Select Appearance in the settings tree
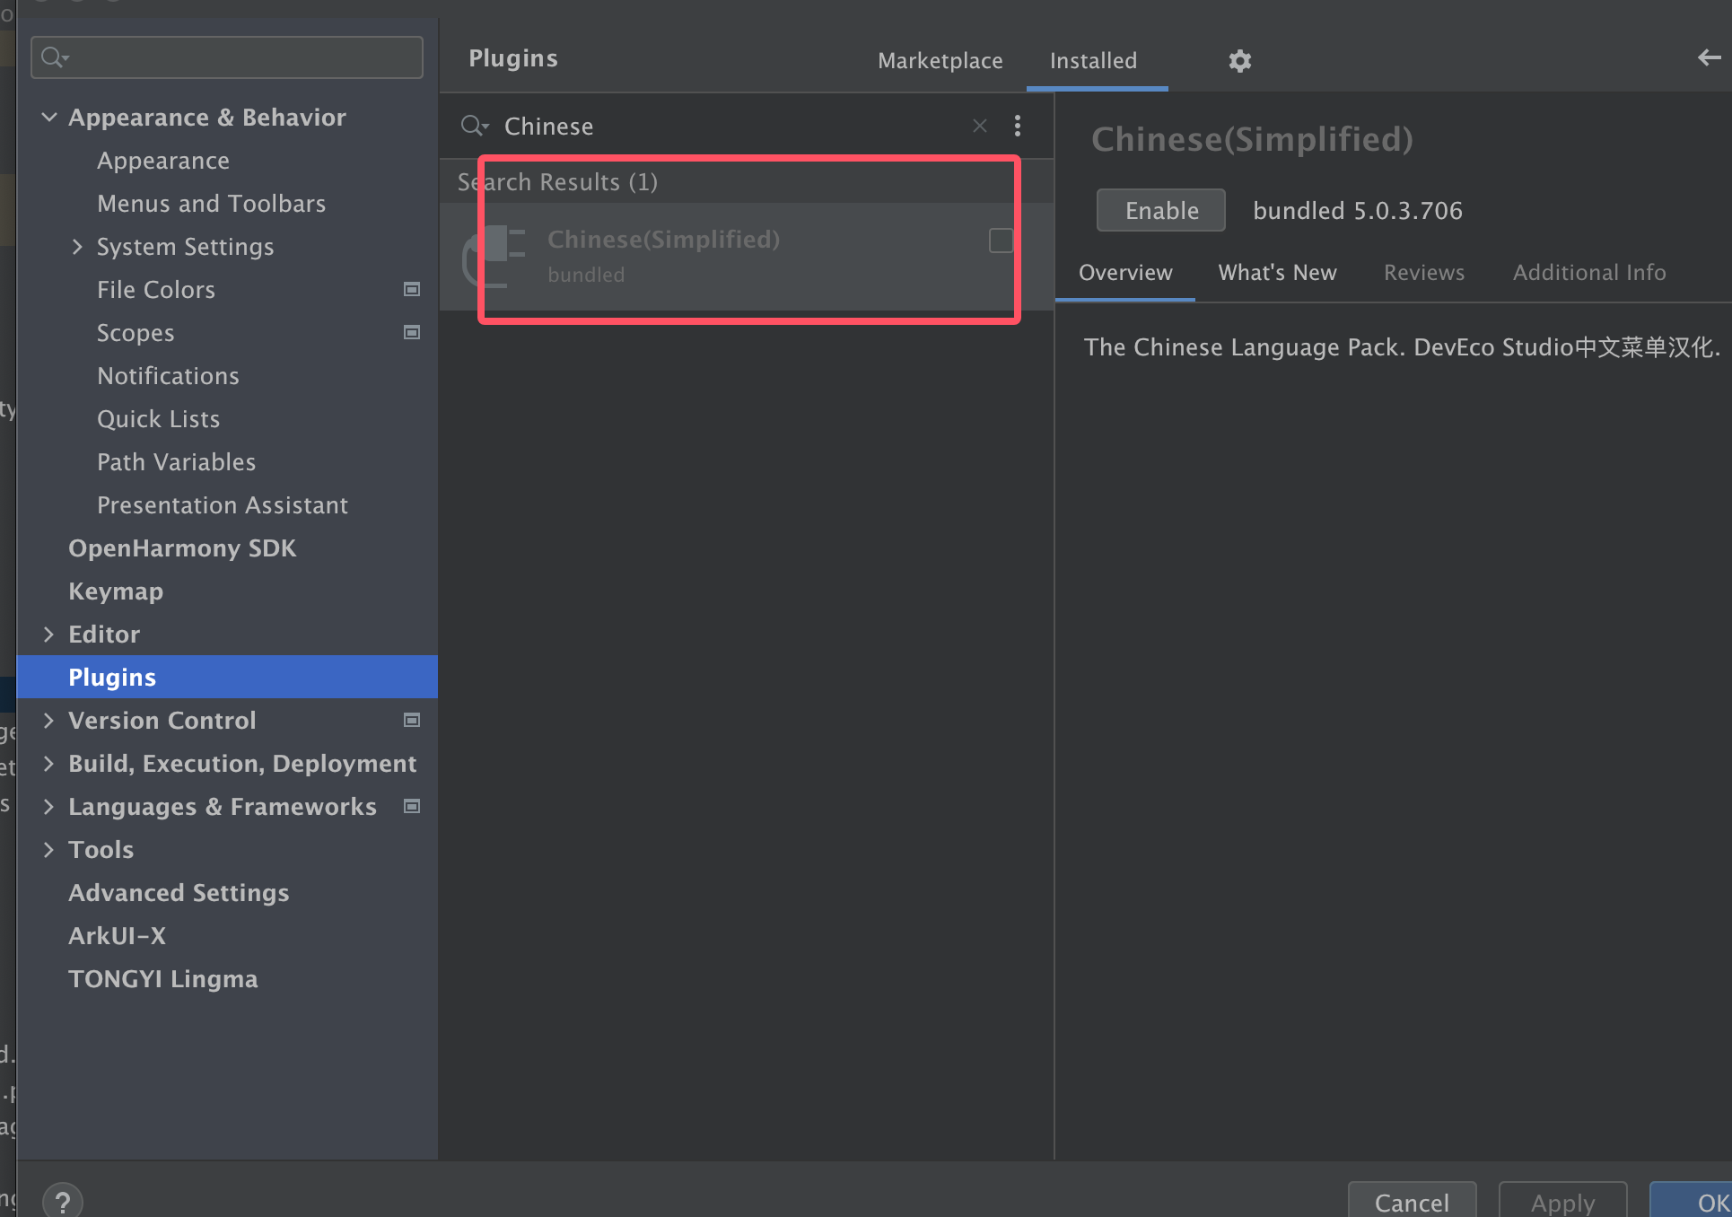This screenshot has width=1732, height=1217. [x=163, y=162]
